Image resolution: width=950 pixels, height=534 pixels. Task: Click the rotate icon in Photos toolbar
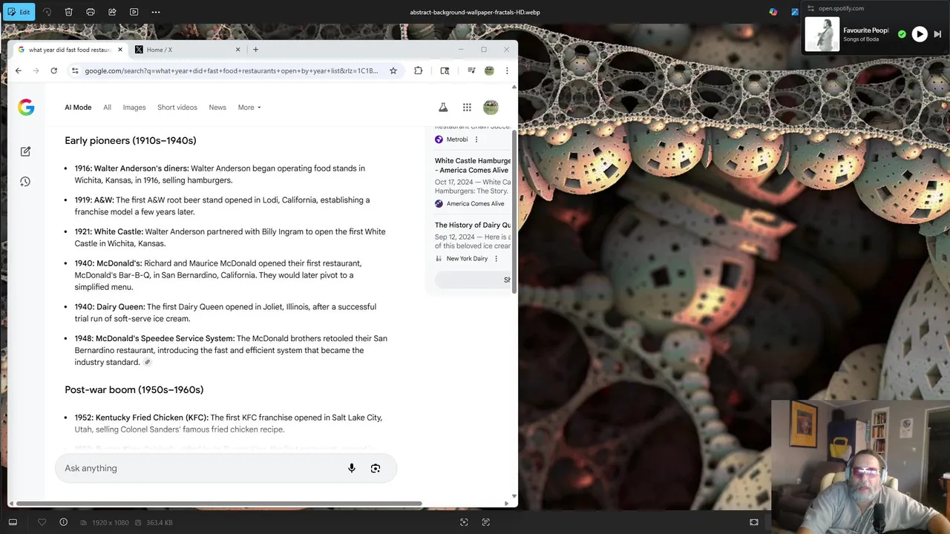click(x=47, y=12)
